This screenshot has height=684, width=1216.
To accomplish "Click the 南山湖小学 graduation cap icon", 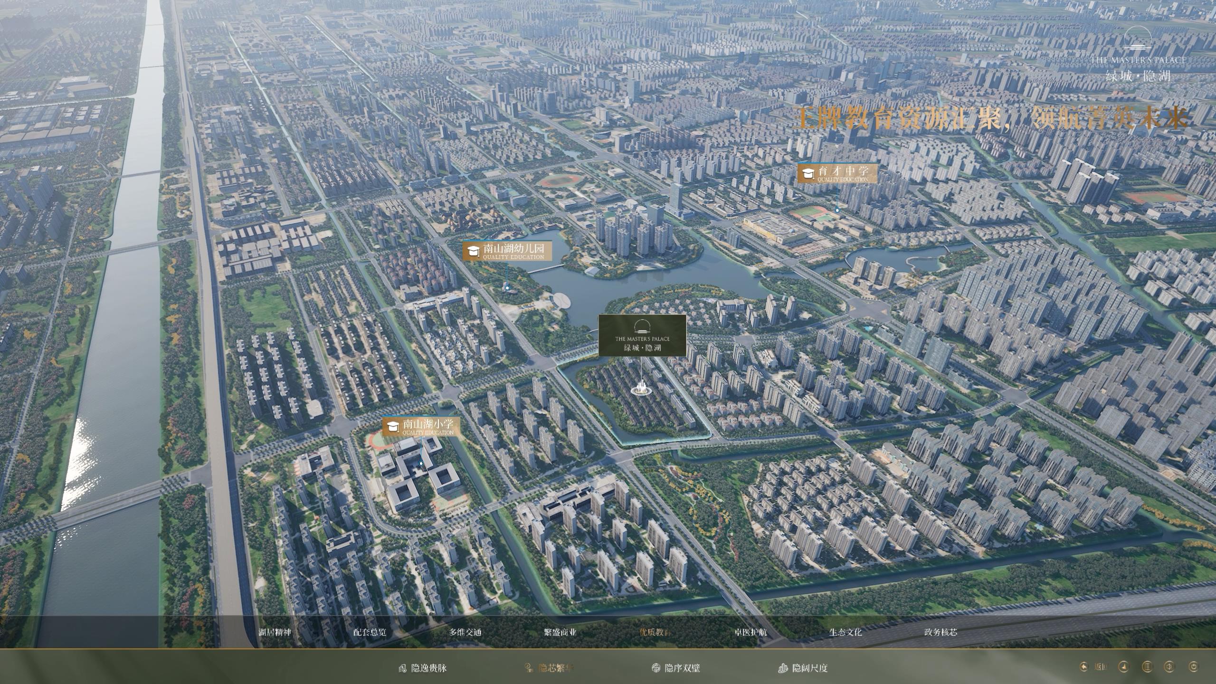I will [392, 426].
